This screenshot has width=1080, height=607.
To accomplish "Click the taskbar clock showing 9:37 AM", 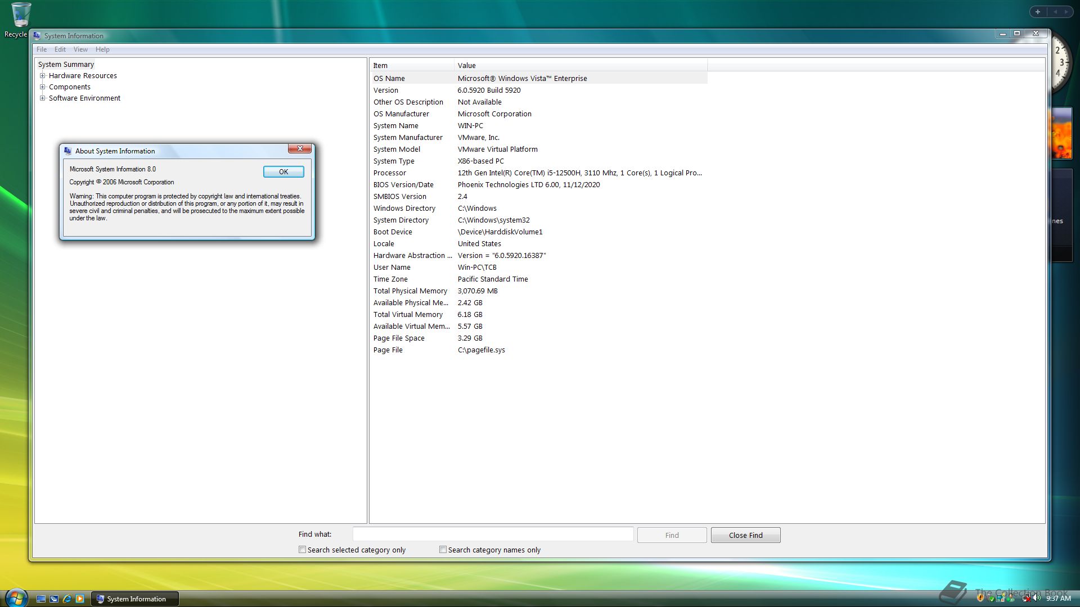I will 1058,599.
